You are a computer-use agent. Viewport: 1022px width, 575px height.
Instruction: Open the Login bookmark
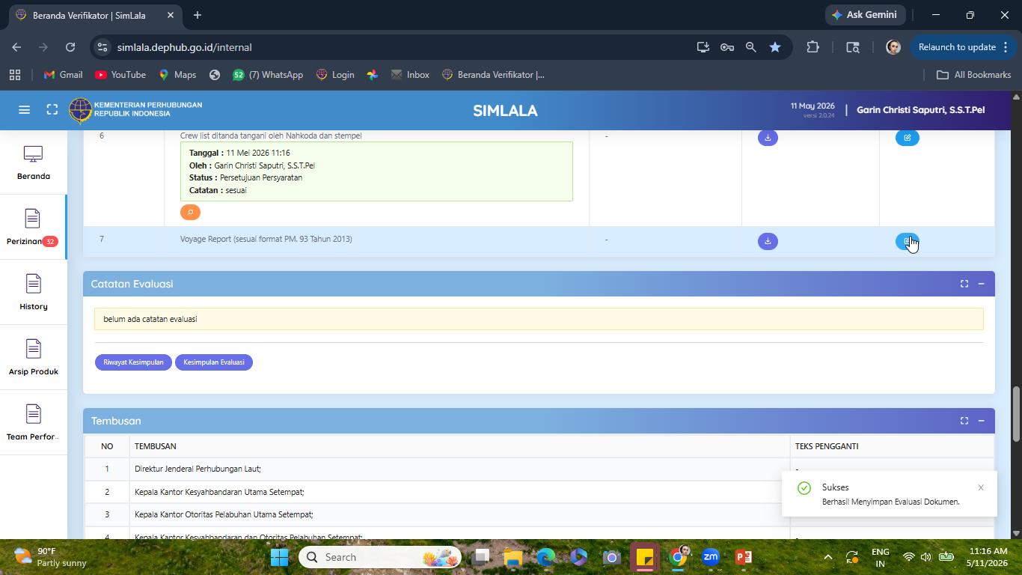[335, 75]
